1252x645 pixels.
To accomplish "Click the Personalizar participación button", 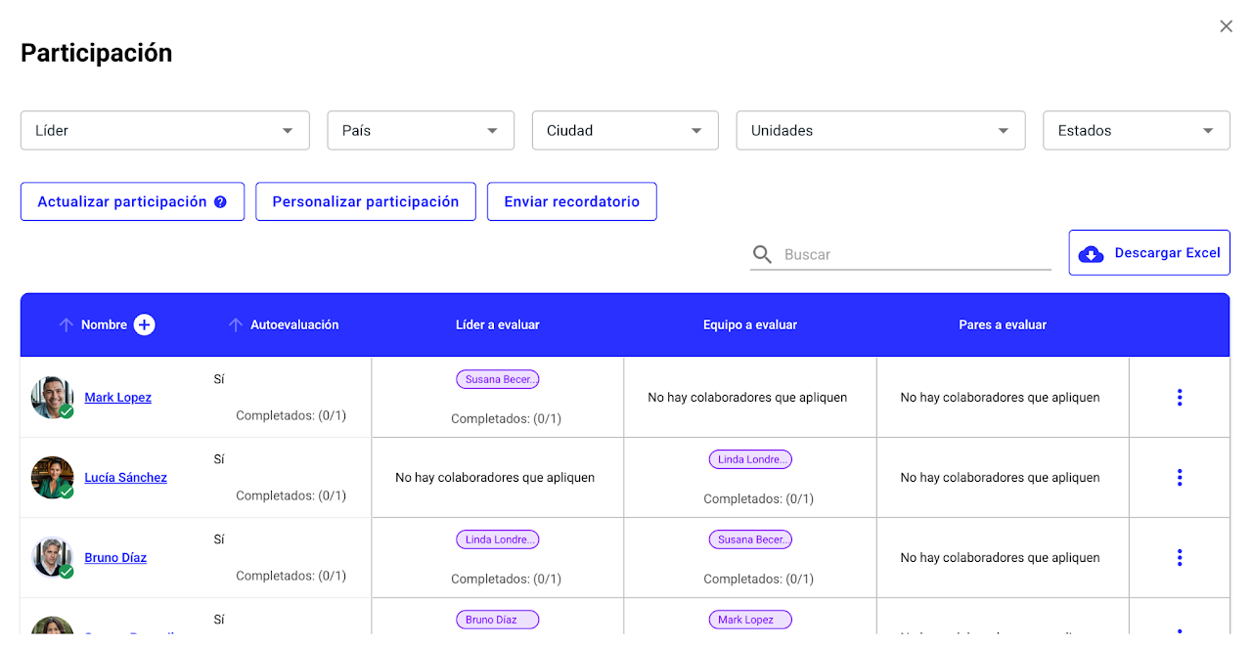I will pyautogui.click(x=365, y=201).
